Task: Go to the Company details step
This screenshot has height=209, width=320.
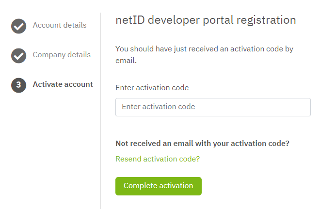Action: (62, 55)
